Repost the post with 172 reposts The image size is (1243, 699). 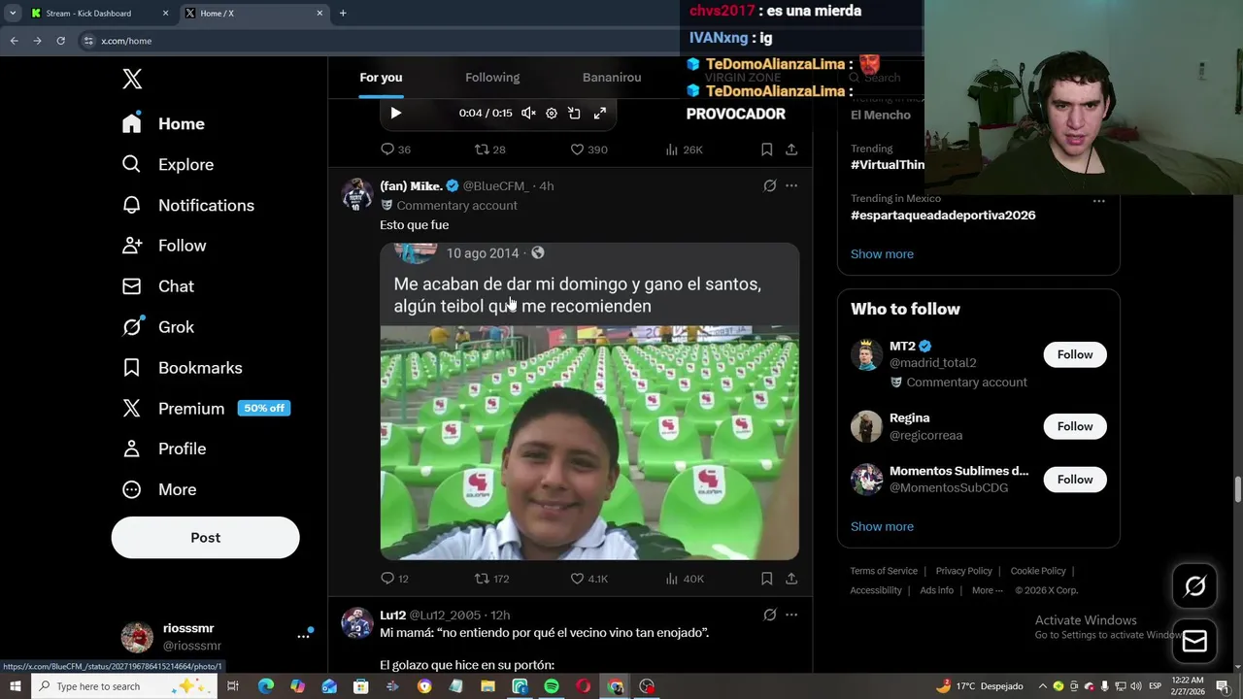coord(491,579)
